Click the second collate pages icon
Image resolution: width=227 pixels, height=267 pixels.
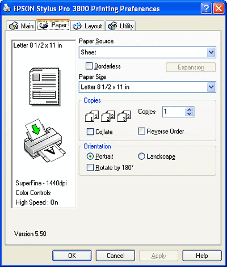(108, 116)
